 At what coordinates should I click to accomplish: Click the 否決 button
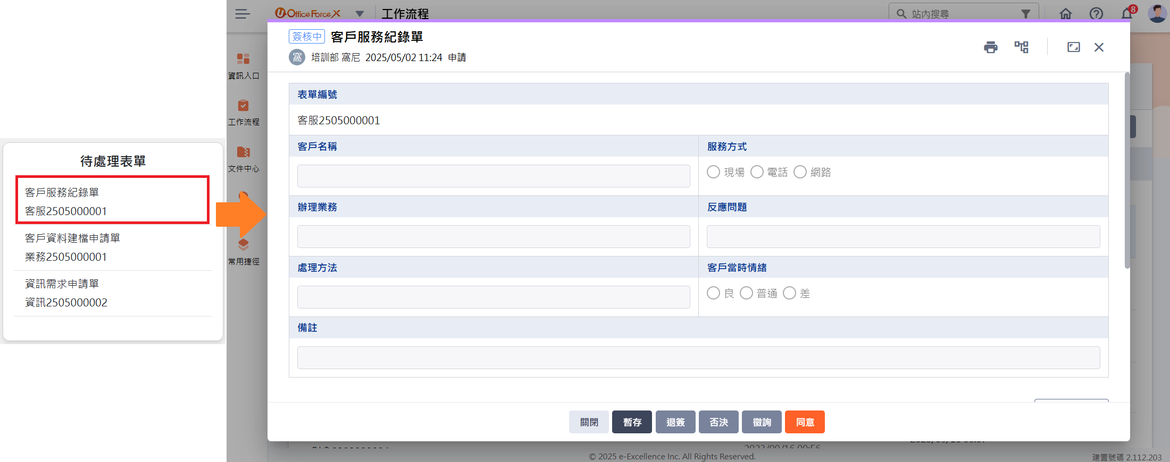tap(718, 422)
